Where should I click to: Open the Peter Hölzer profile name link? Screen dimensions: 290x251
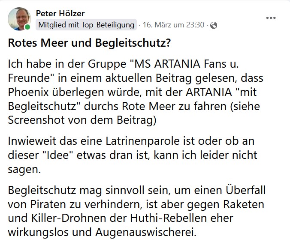59,13
